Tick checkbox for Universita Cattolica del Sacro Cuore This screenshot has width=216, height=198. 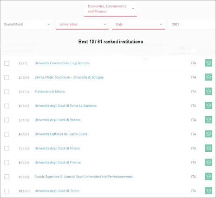(x=7, y=134)
